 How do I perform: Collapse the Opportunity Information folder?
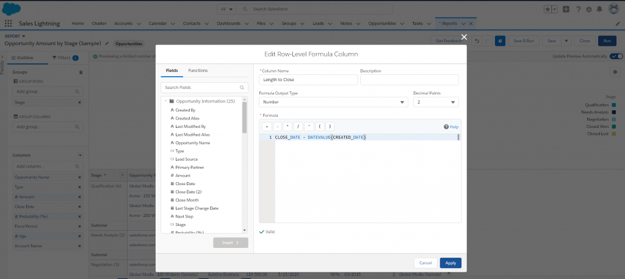165,101
